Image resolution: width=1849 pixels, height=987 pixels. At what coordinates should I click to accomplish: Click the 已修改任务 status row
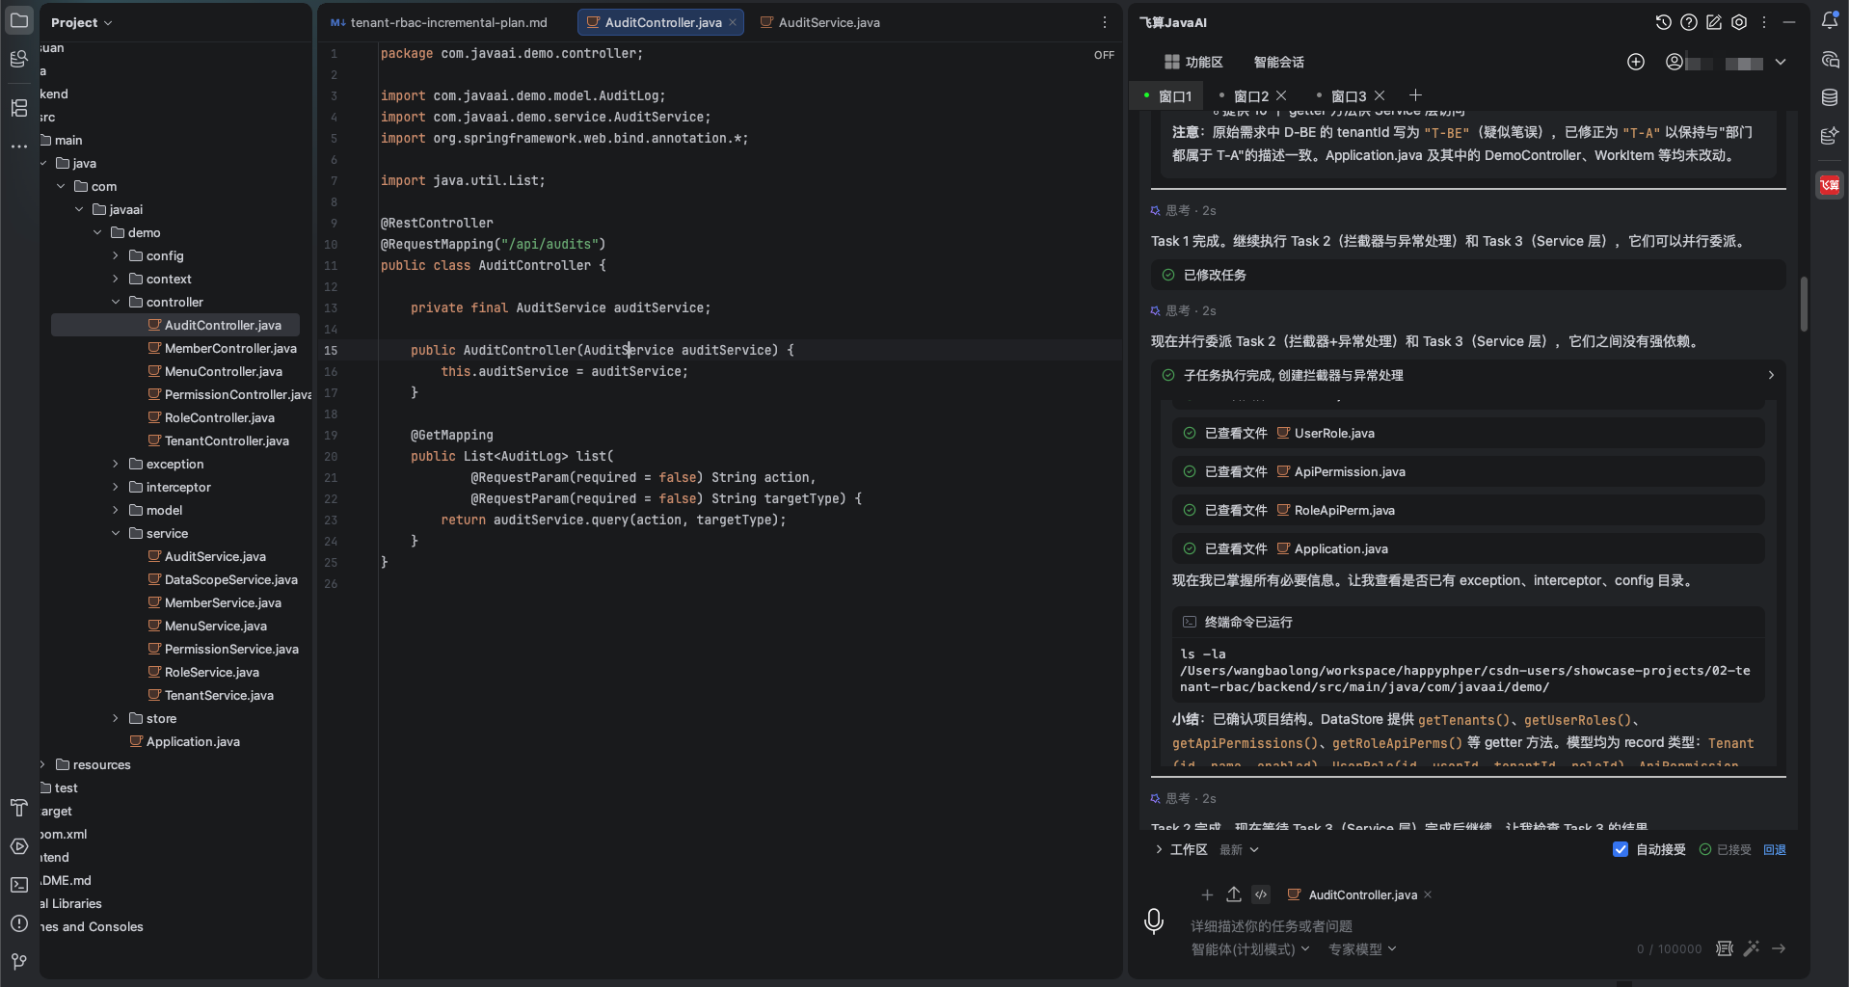1468,275
